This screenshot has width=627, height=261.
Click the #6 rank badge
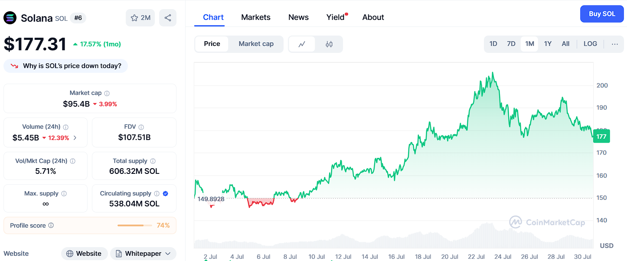pos(78,18)
